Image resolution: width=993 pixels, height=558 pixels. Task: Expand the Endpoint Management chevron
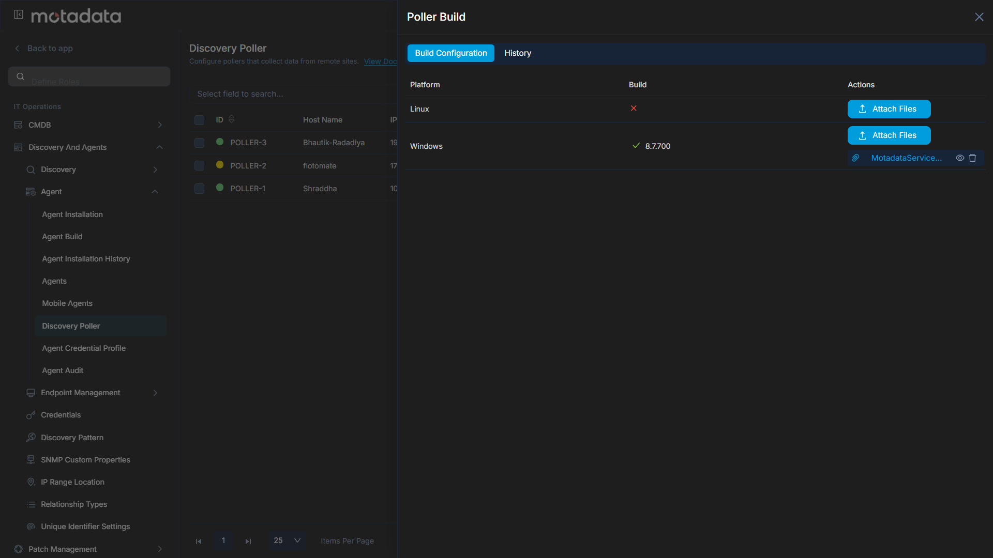coord(155,393)
